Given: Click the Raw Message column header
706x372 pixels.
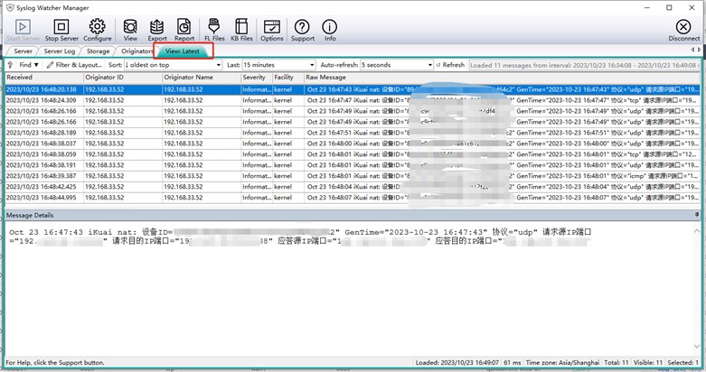Looking at the screenshot, I should click(x=502, y=78).
